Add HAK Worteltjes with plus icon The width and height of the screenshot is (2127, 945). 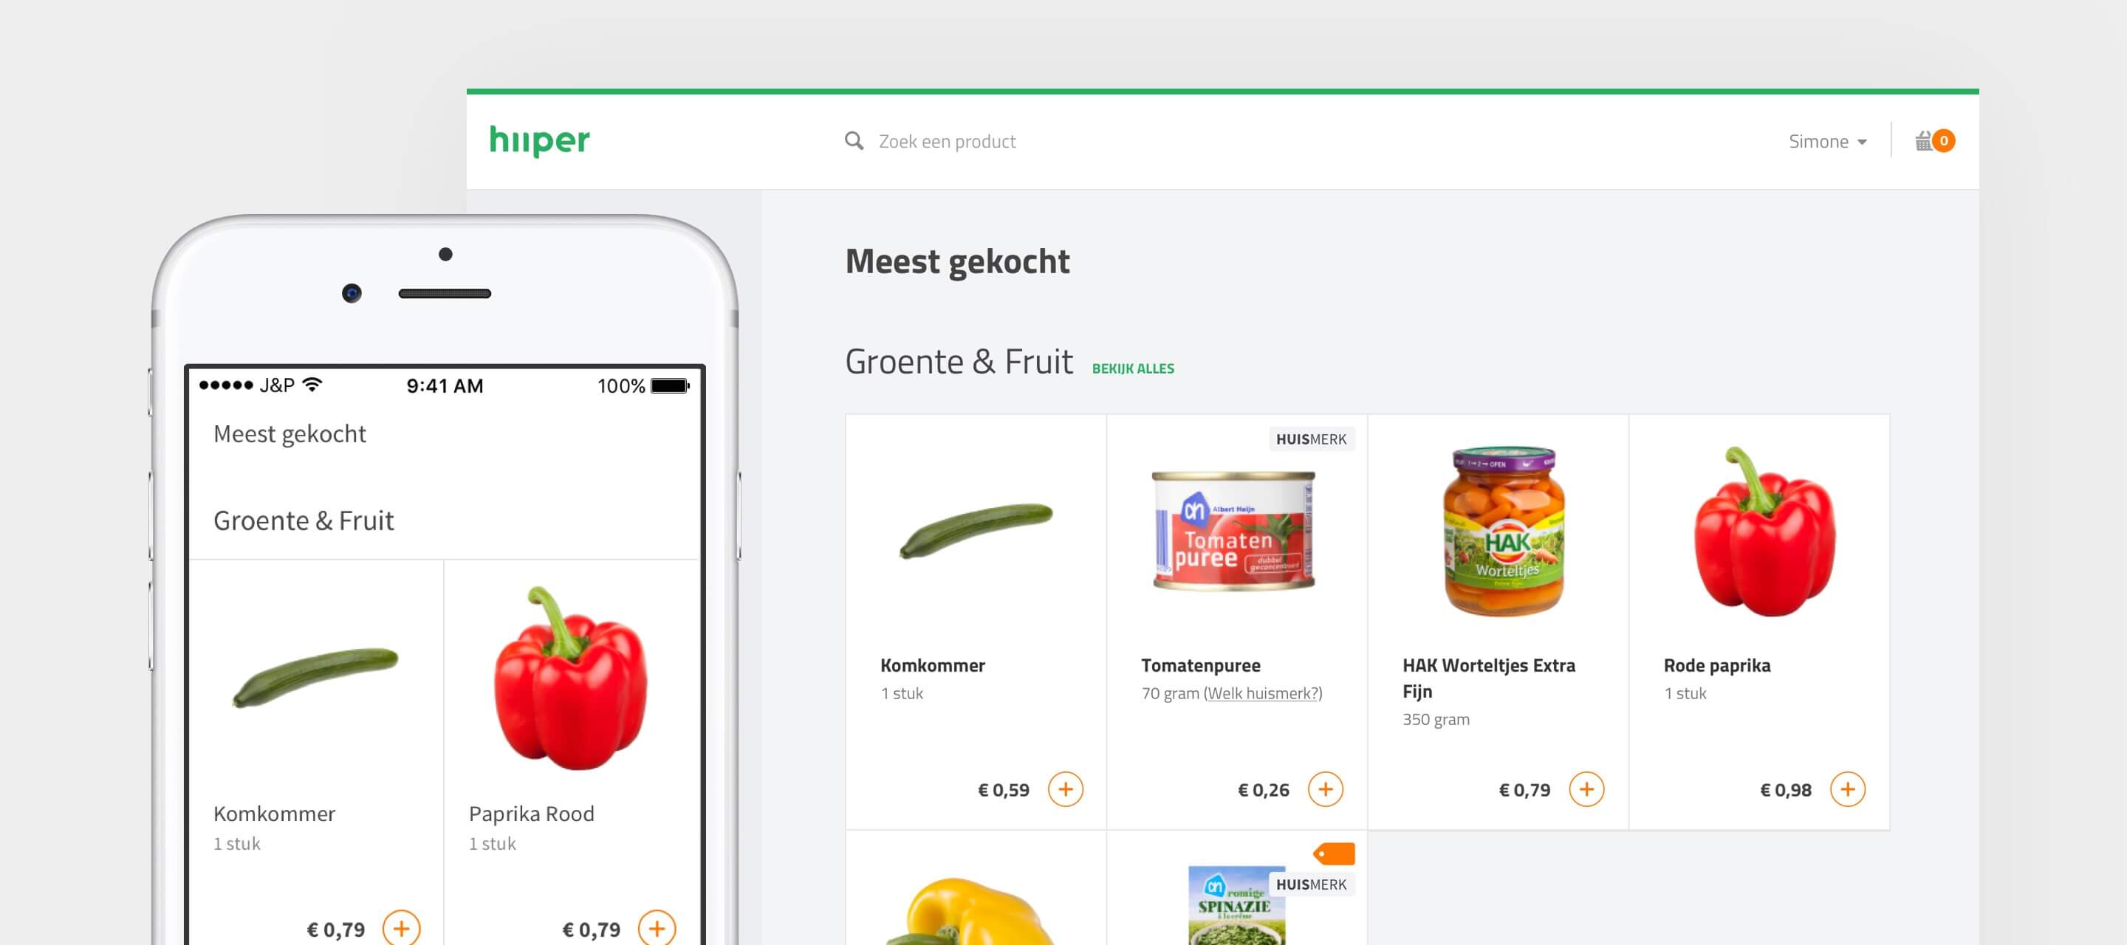[x=1586, y=790]
